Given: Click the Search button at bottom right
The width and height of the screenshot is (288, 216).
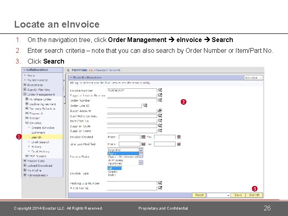Looking at the screenshot, I should (254, 195).
